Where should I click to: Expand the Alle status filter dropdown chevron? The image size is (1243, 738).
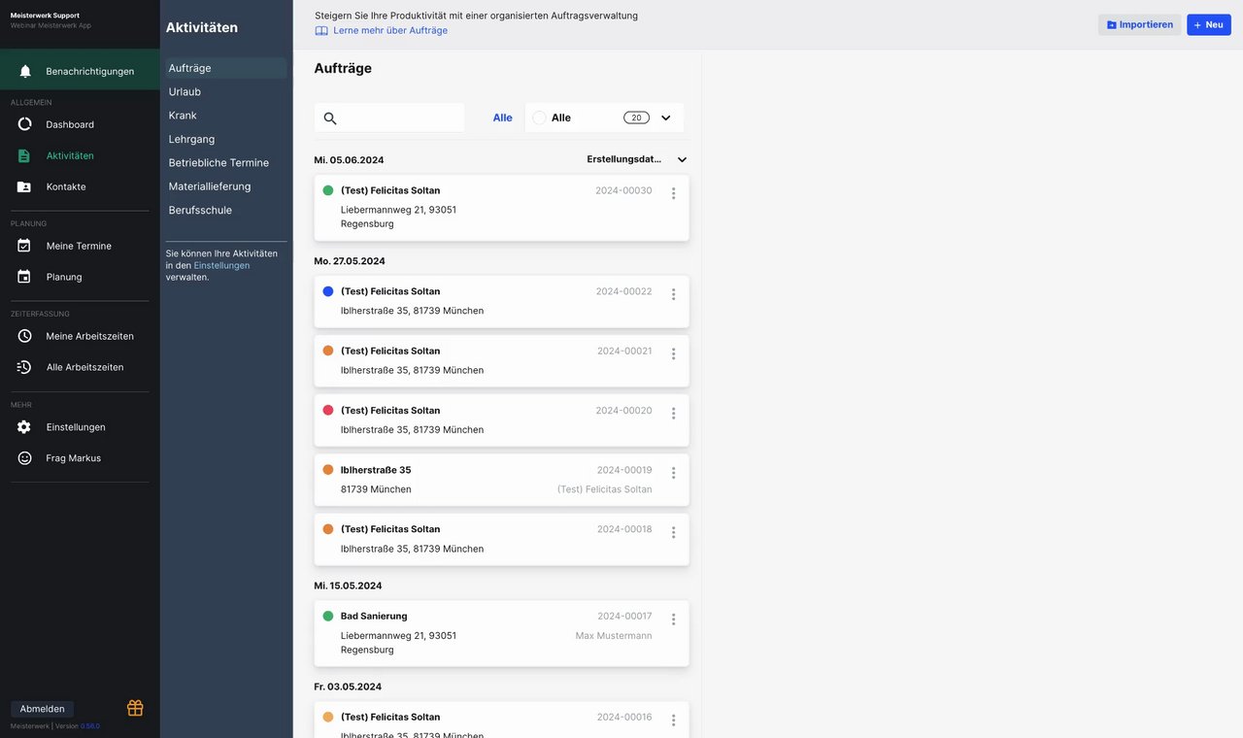666,117
